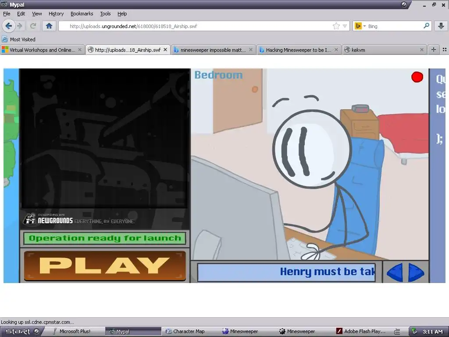Image resolution: width=449 pixels, height=337 pixels.
Task: Open the Most Visited bookmarks folder
Action: 18,39
